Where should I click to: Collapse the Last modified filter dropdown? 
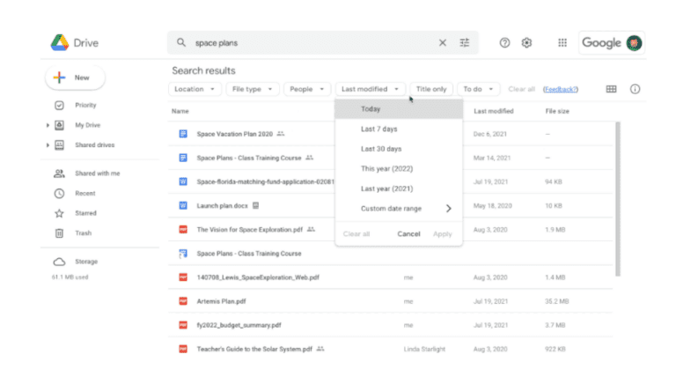[370, 89]
